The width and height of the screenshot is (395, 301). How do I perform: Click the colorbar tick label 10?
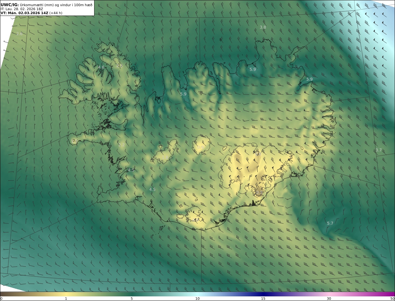(197, 299)
